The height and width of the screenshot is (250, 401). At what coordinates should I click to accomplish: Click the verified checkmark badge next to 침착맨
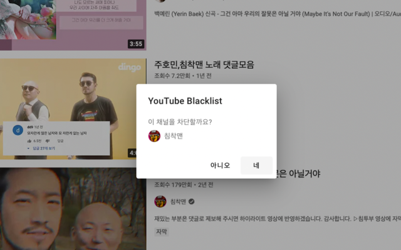[x=192, y=201]
